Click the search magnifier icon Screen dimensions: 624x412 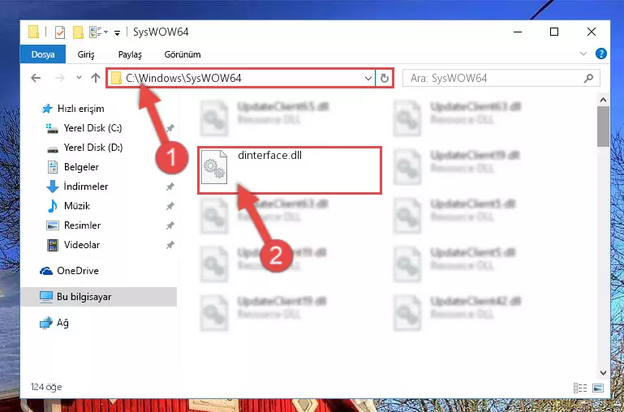pos(588,79)
